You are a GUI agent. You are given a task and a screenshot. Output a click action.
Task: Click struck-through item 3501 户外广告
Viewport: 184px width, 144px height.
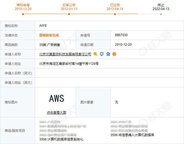pos(121,122)
